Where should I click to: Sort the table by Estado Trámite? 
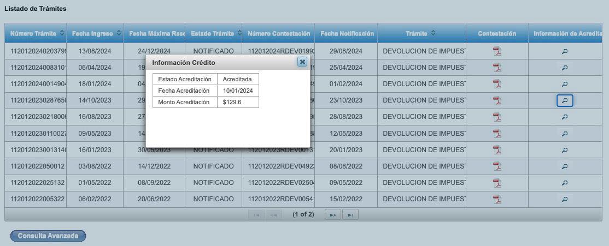pos(238,33)
